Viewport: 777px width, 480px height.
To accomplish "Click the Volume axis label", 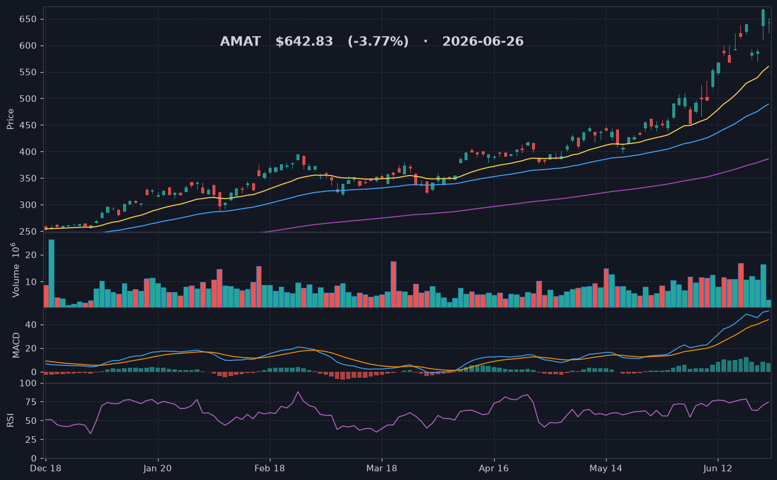I will [16, 270].
